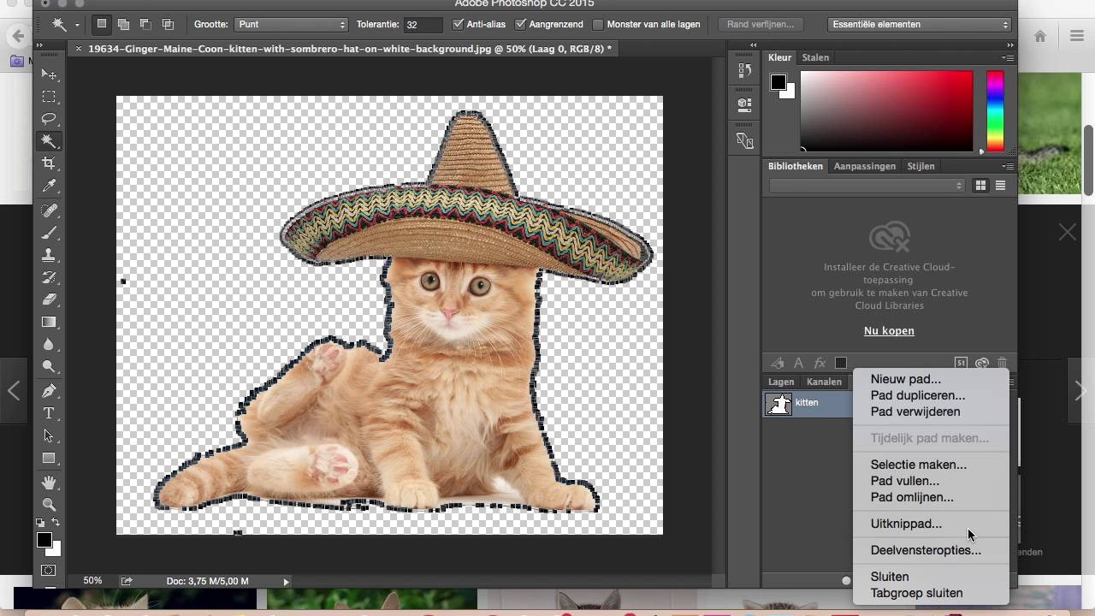The width and height of the screenshot is (1095, 616).
Task: Open the Grootte dropdown
Action: pos(291,24)
